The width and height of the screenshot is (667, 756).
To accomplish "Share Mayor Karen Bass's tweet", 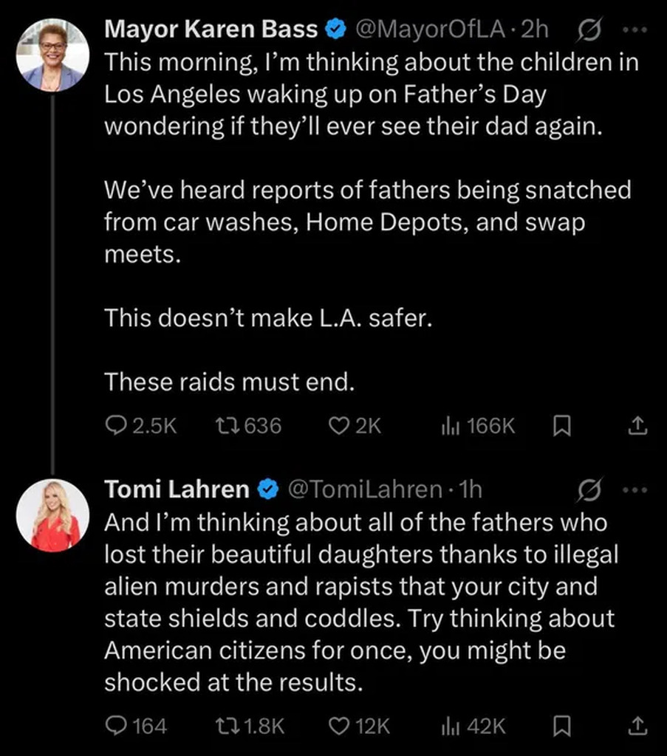I will coord(638,425).
